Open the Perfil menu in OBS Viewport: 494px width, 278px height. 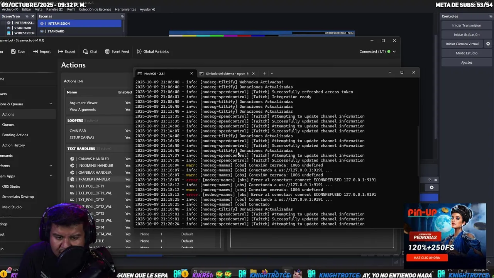click(71, 9)
